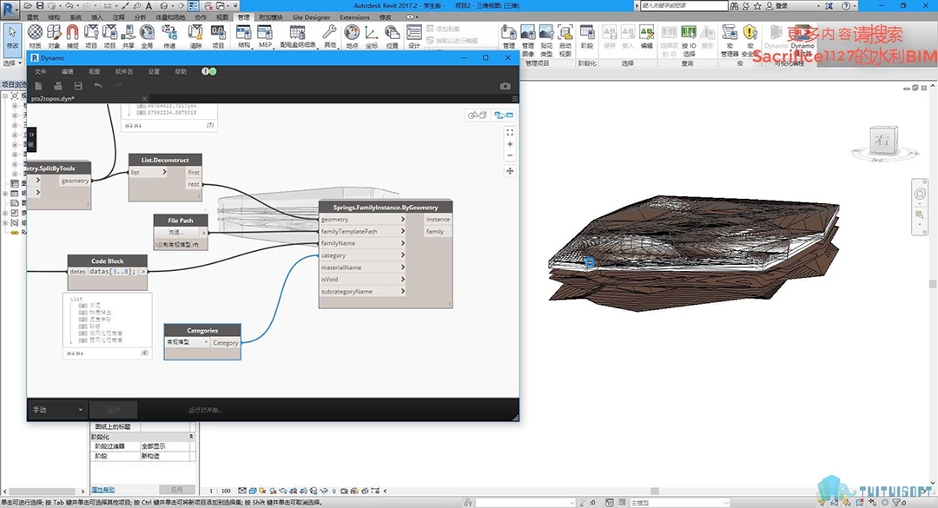Image resolution: width=938 pixels, height=508 pixels.
Task: Click the ViewCube in the 3D view
Action: [881, 141]
